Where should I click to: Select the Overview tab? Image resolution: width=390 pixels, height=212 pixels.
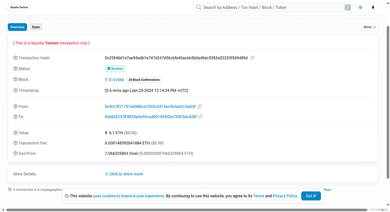[x=17, y=27]
